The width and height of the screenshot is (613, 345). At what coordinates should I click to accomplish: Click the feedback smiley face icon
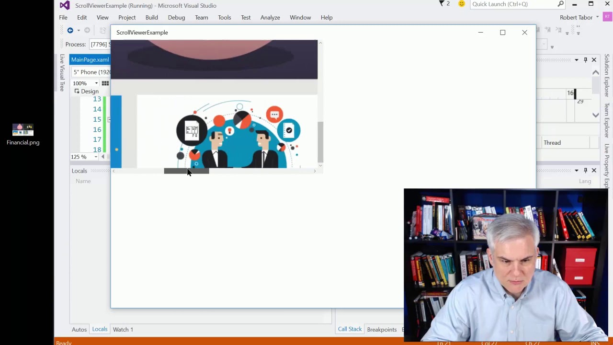(x=461, y=4)
